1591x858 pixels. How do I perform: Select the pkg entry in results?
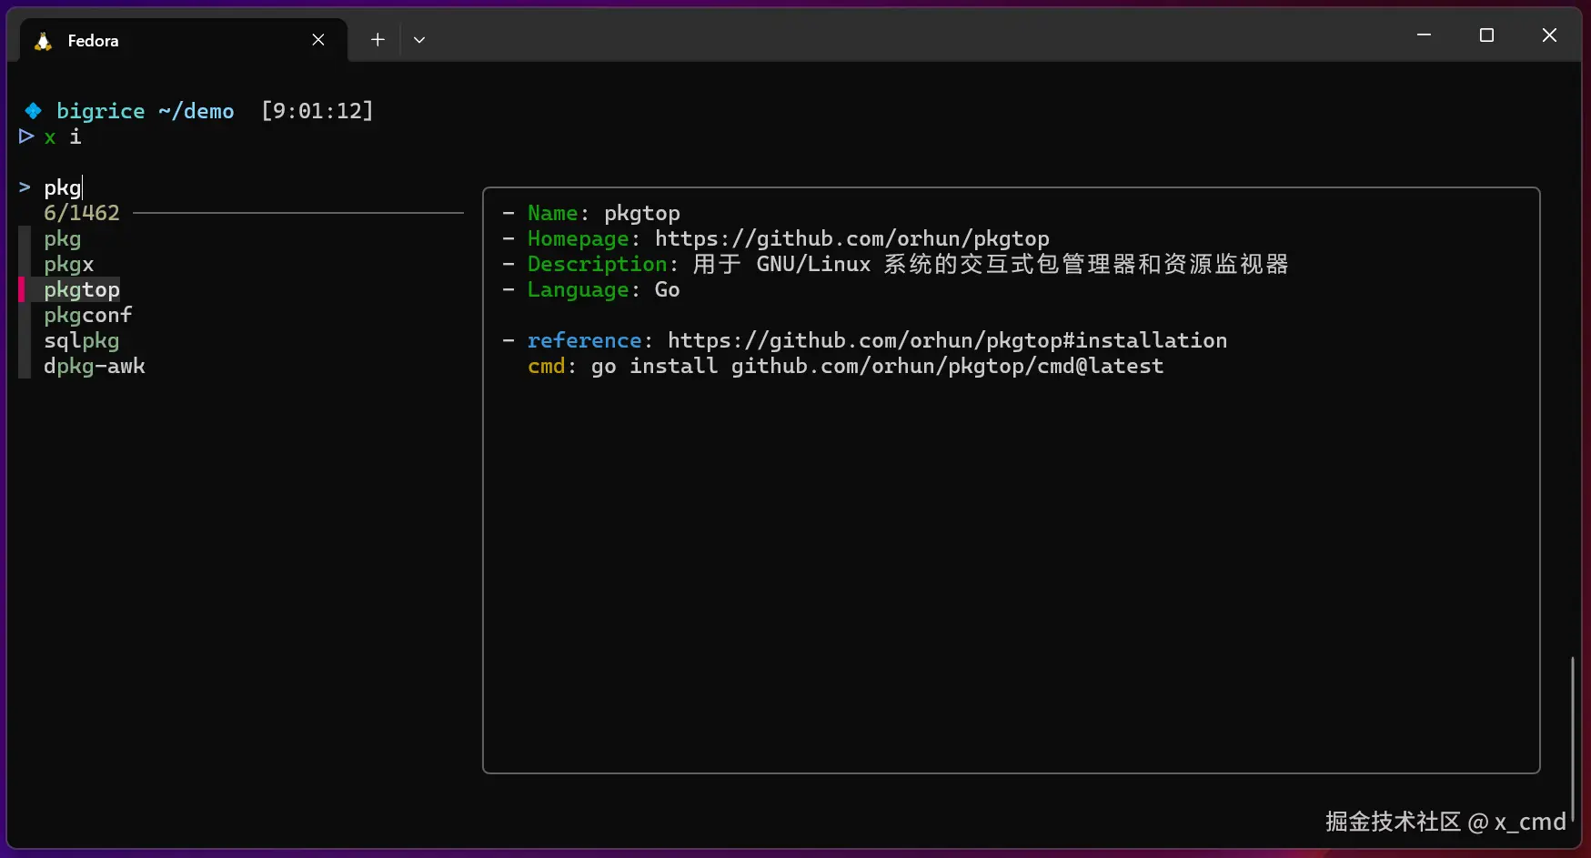(63, 239)
